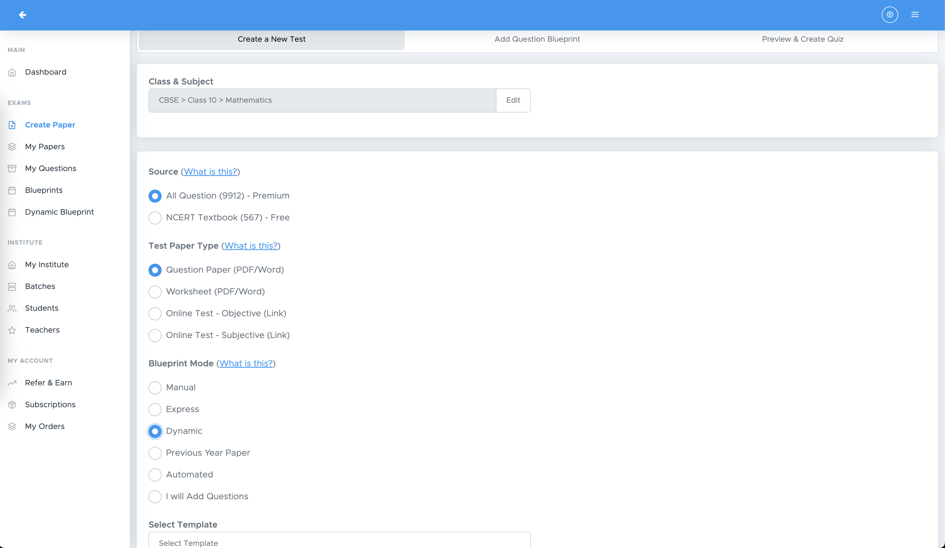Click the My Questions archive icon

click(x=12, y=169)
